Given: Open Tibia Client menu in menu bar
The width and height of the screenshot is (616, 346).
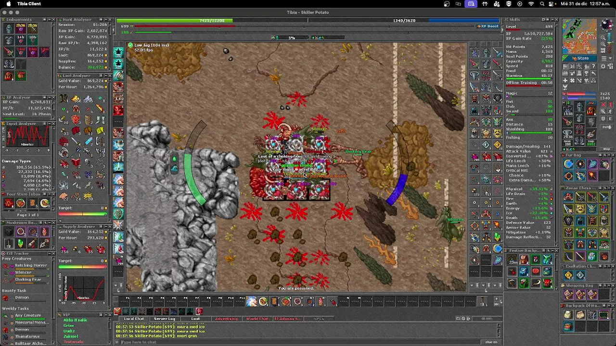Looking at the screenshot, I should click(x=29, y=4).
